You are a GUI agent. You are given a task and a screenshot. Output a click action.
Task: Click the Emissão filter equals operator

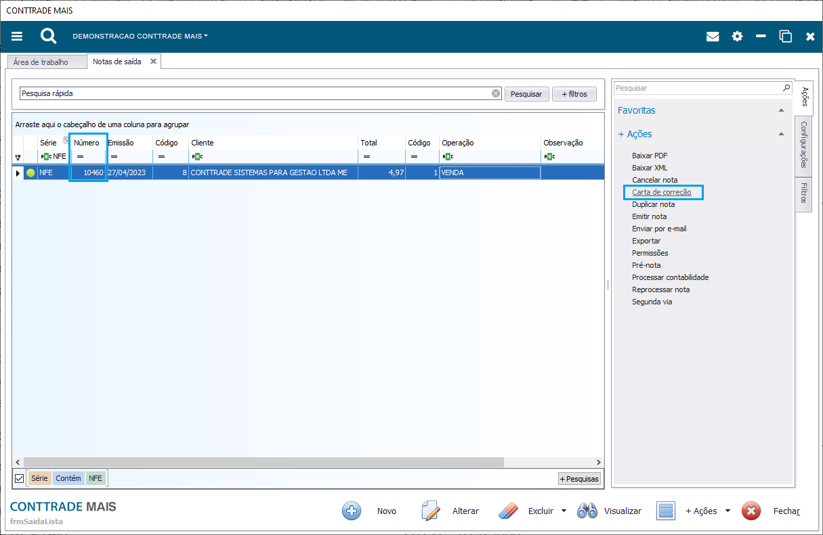pos(114,156)
